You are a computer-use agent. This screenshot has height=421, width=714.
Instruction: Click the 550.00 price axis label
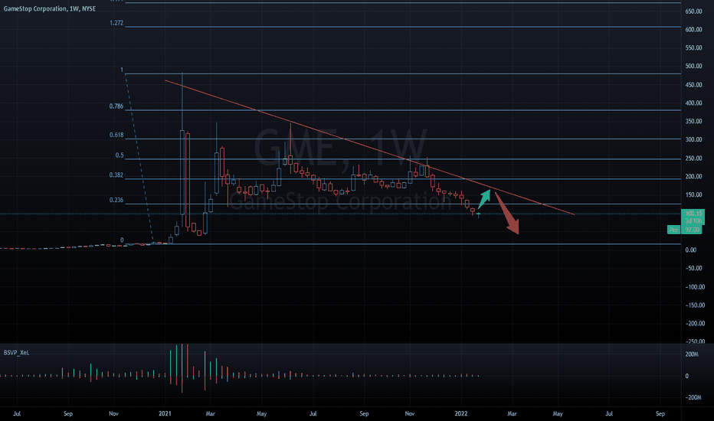pyautogui.click(x=693, y=47)
